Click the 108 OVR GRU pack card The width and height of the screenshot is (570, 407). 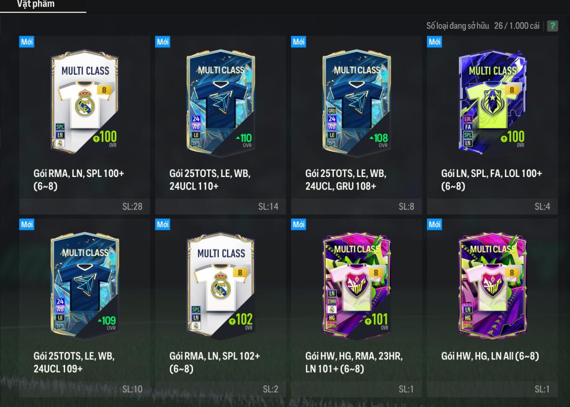pos(356,125)
